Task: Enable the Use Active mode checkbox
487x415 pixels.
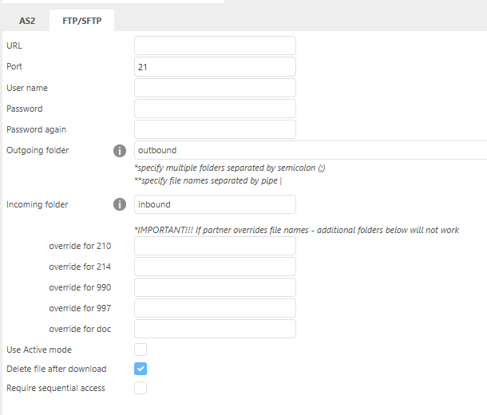Action: point(141,350)
